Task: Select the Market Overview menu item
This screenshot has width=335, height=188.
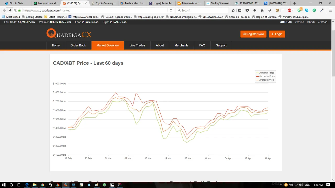Action: click(108, 45)
